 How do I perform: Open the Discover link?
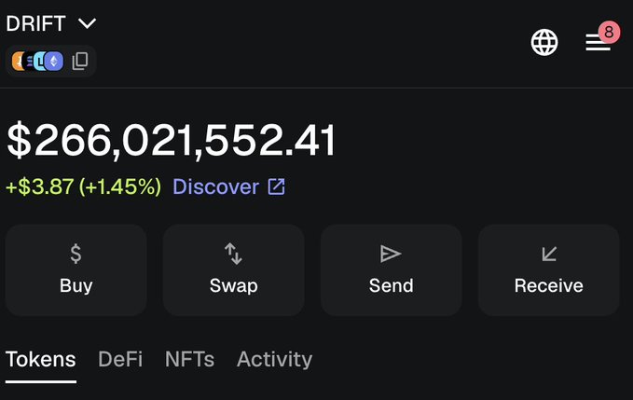(215, 186)
